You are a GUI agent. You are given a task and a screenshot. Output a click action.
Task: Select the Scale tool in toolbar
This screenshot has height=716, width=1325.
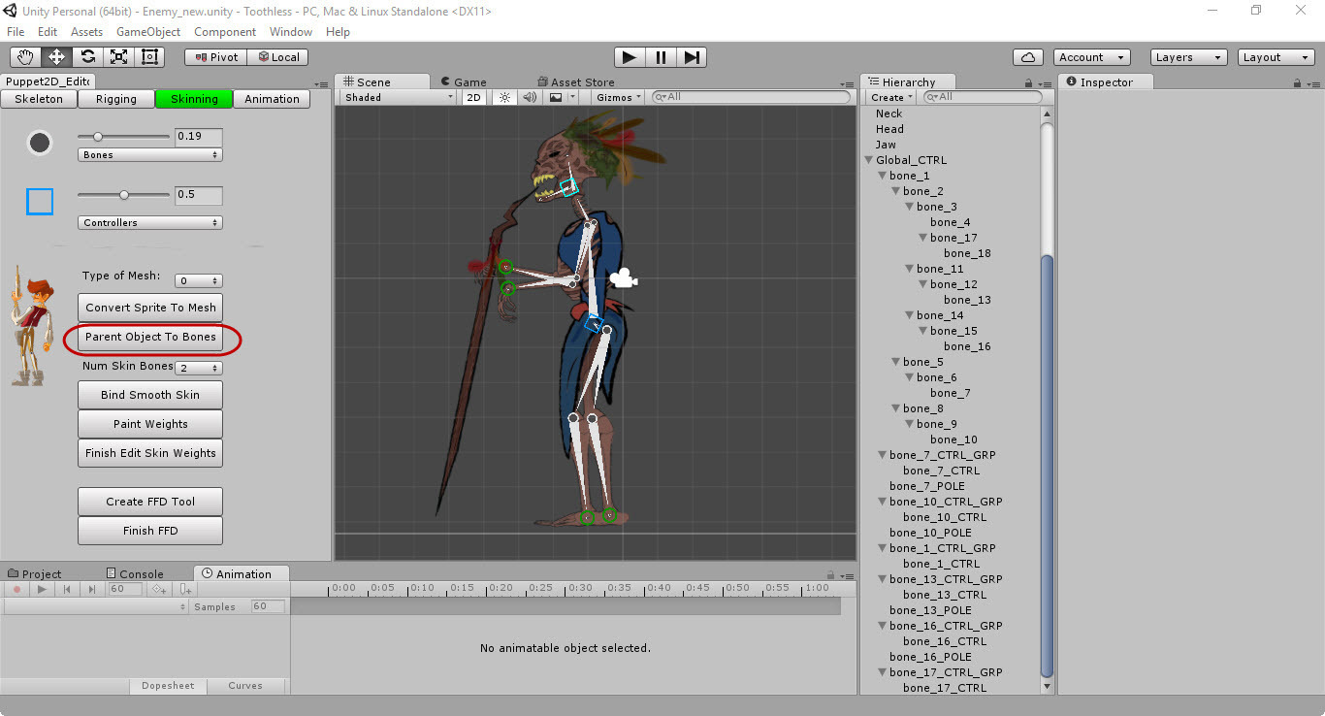point(118,57)
